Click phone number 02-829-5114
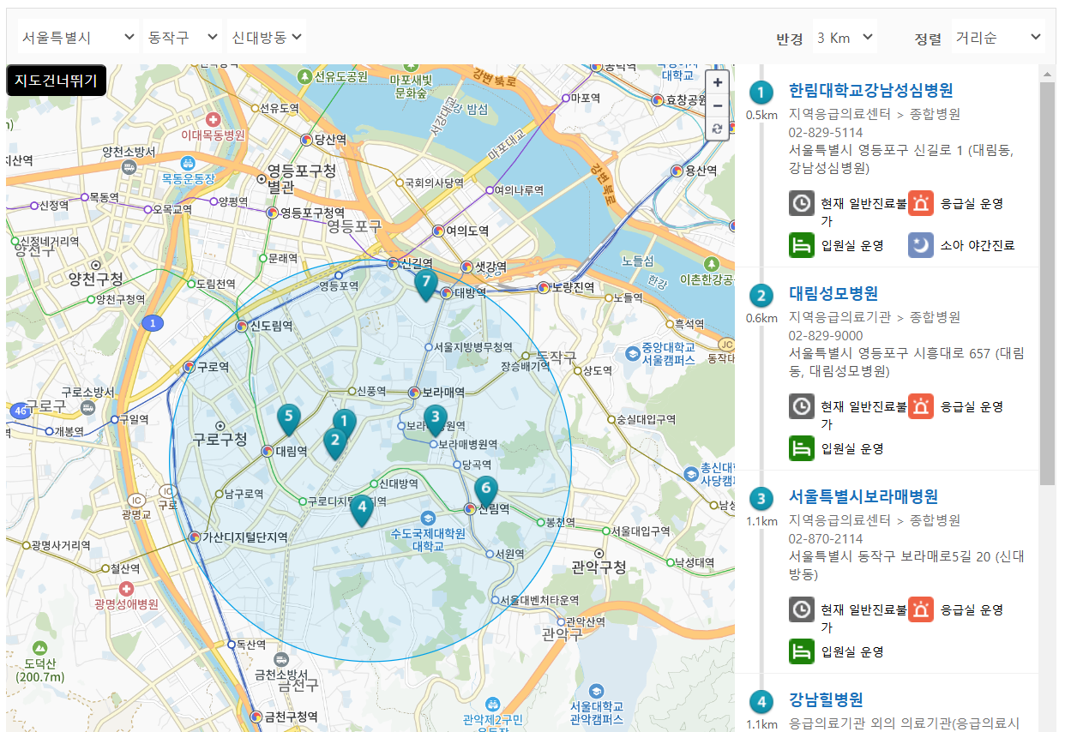The image size is (1071, 732). [825, 132]
